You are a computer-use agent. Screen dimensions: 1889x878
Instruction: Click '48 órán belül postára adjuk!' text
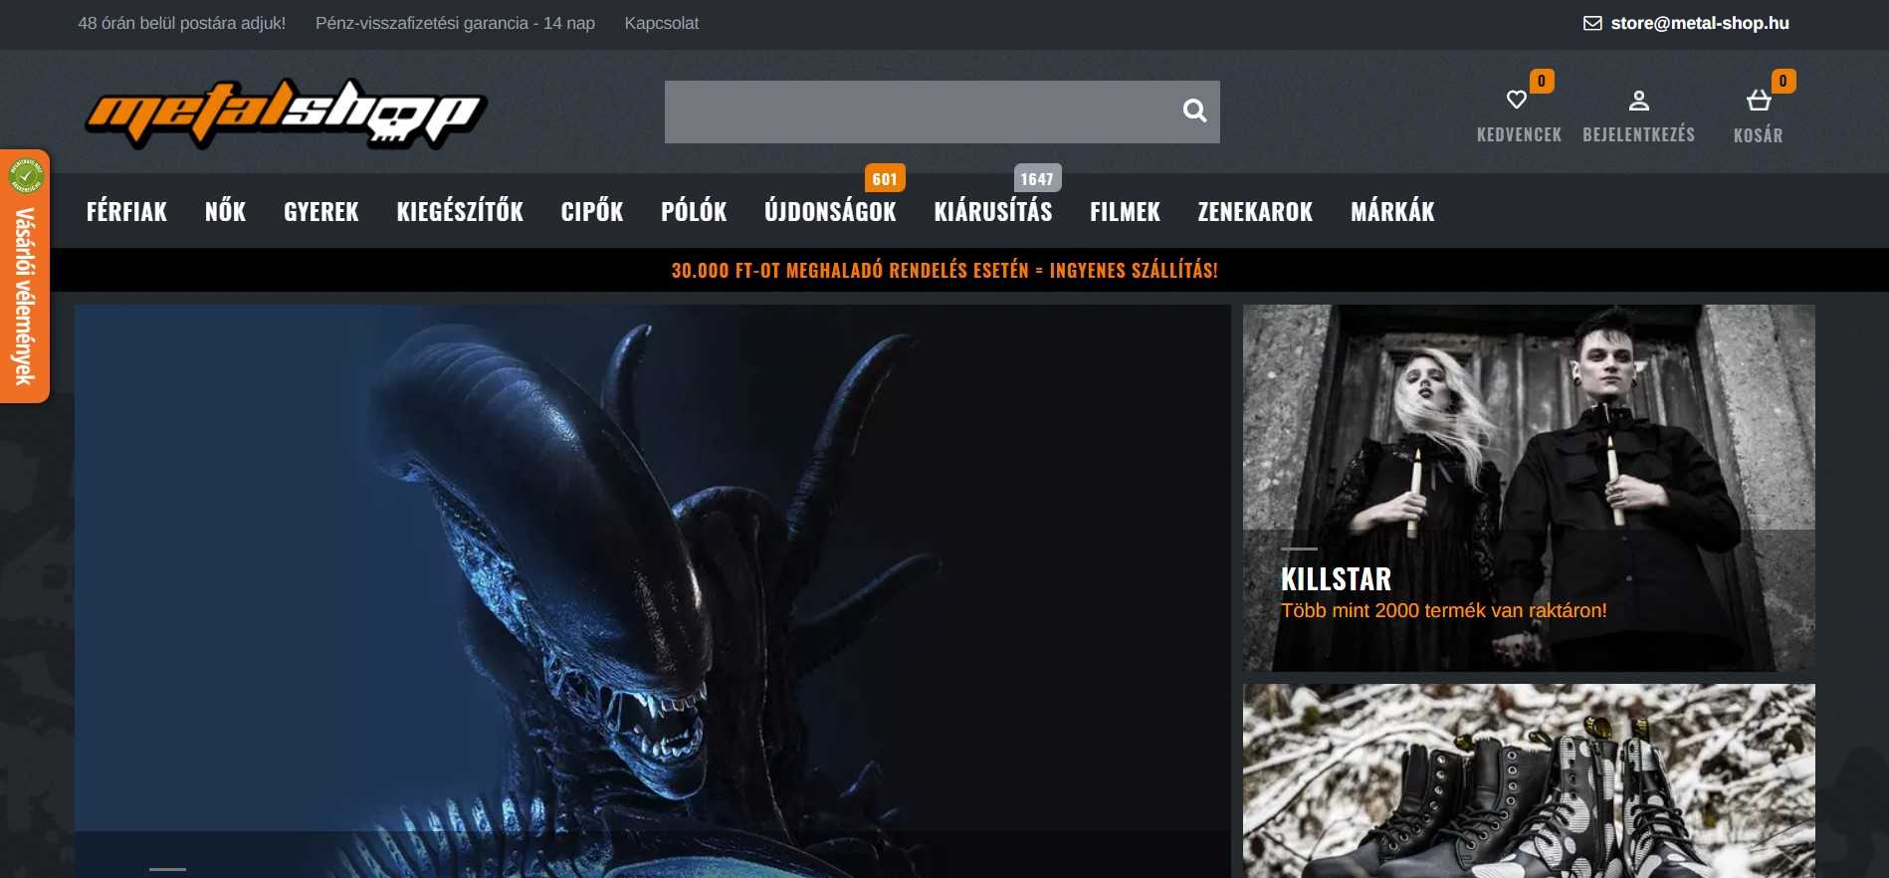[182, 23]
